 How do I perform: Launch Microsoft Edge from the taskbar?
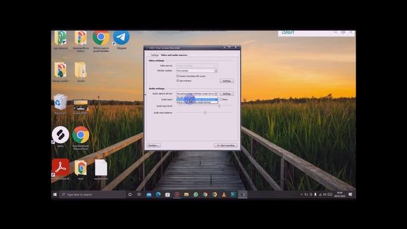tap(158, 195)
